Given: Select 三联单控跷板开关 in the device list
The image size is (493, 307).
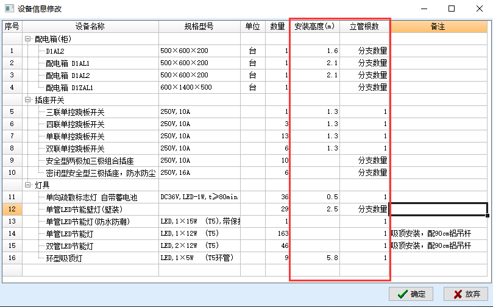Looking at the screenshot, I should click(x=75, y=112).
